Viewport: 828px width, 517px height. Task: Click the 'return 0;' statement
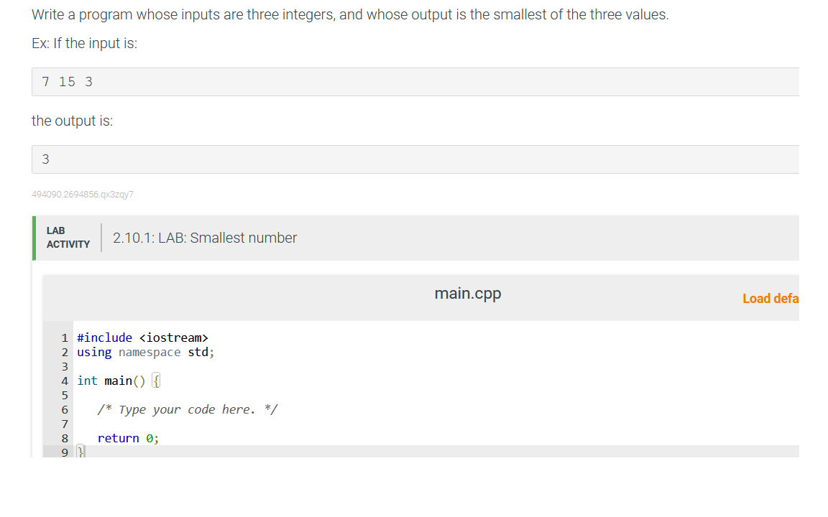tap(129, 439)
